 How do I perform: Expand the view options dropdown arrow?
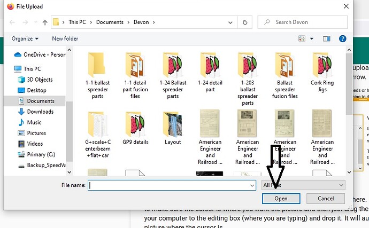[312, 38]
